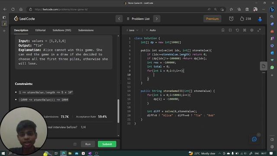Open browser collections icon
This screenshot has height=156, width=277.
pyautogui.click(x=239, y=10)
